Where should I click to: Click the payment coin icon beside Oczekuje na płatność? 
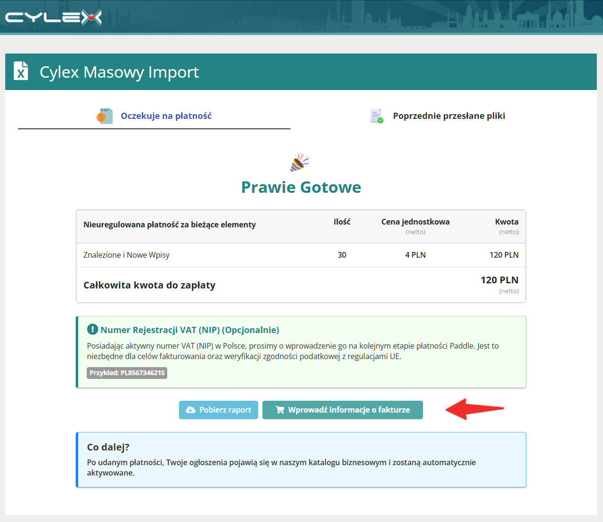104,116
